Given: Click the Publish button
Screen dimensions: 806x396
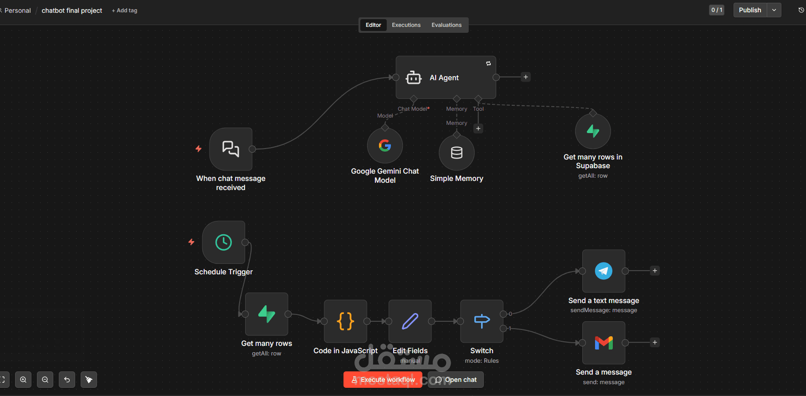Looking at the screenshot, I should 750,10.
